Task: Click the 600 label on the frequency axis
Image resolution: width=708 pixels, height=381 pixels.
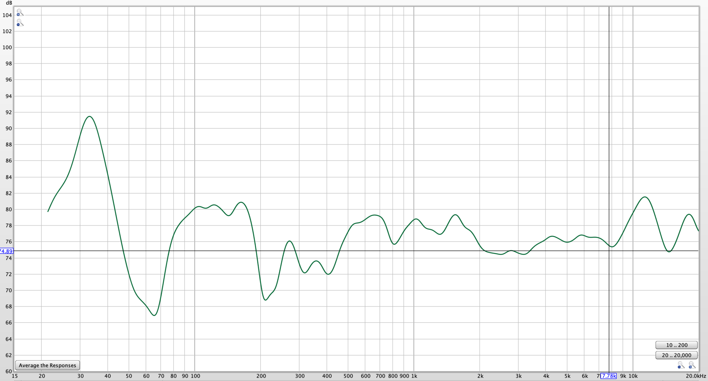Action: [365, 376]
